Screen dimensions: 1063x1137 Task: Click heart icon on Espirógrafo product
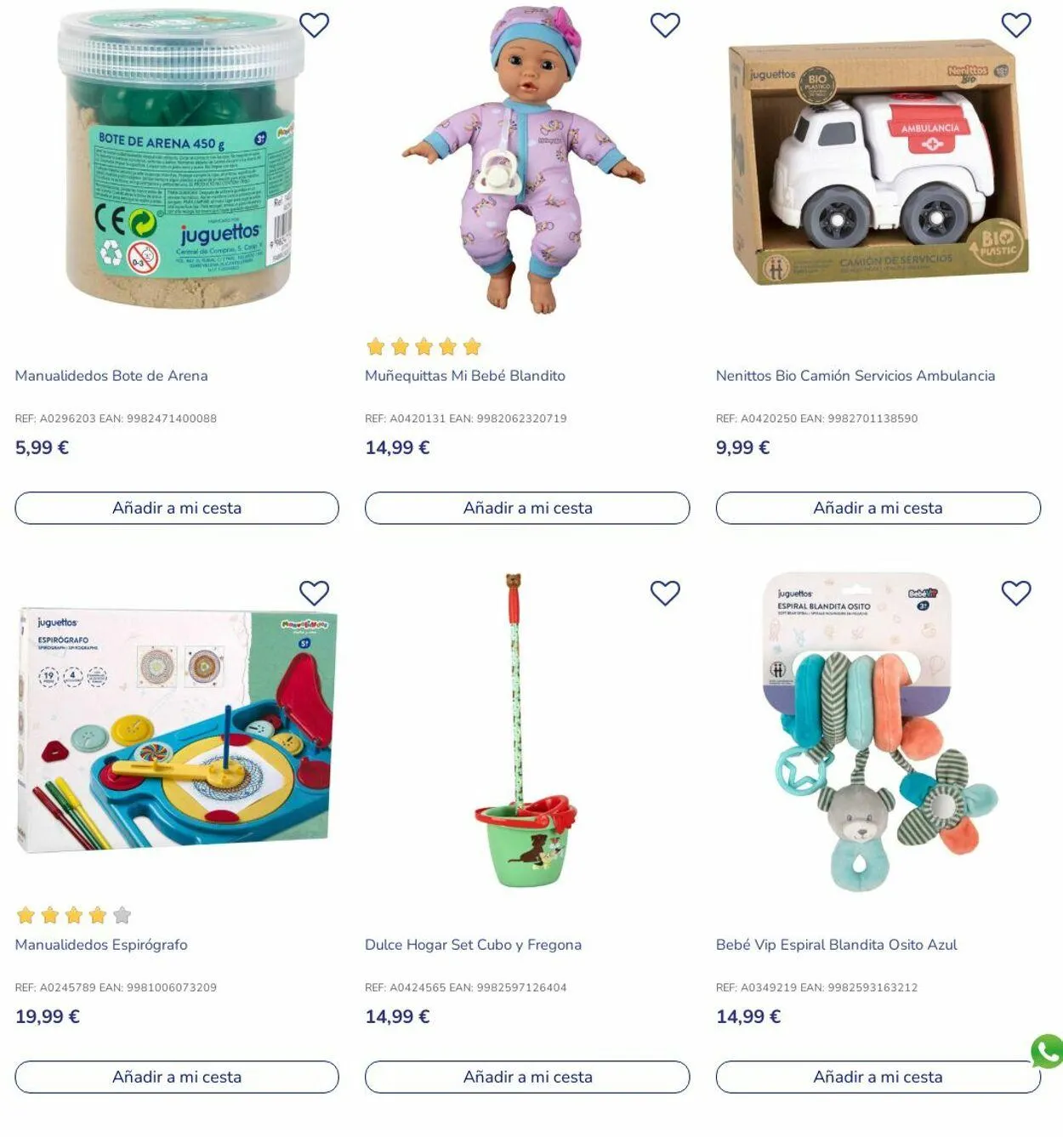click(x=314, y=593)
